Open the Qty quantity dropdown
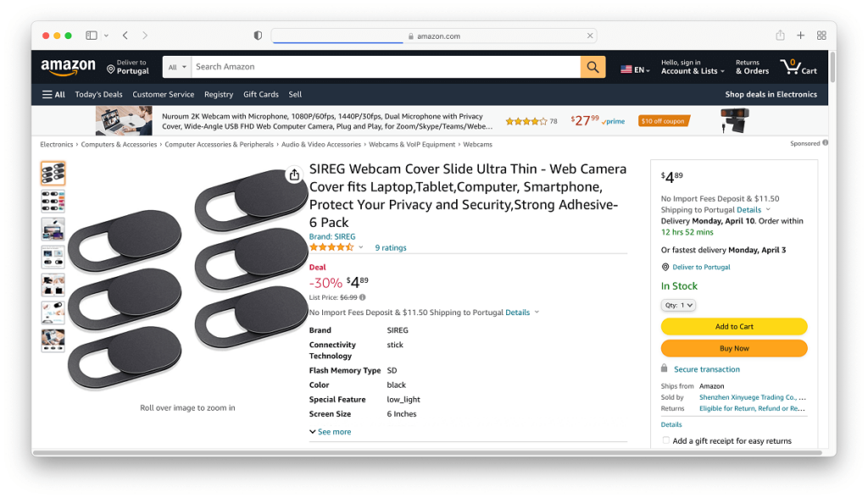 (678, 305)
